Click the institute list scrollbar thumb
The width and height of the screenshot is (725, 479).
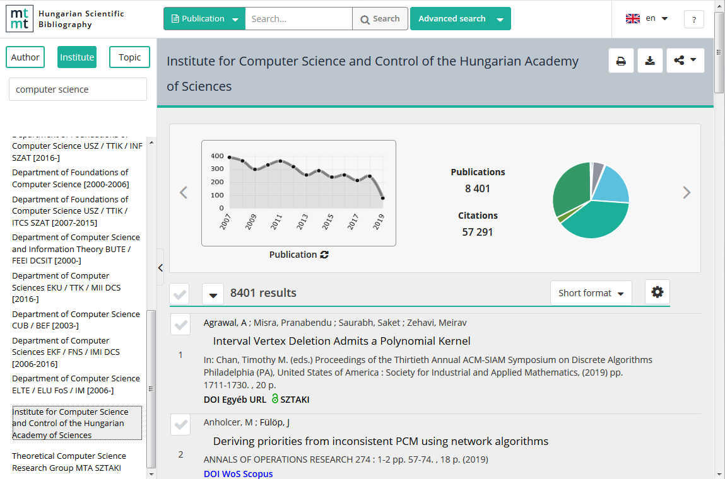point(151,389)
